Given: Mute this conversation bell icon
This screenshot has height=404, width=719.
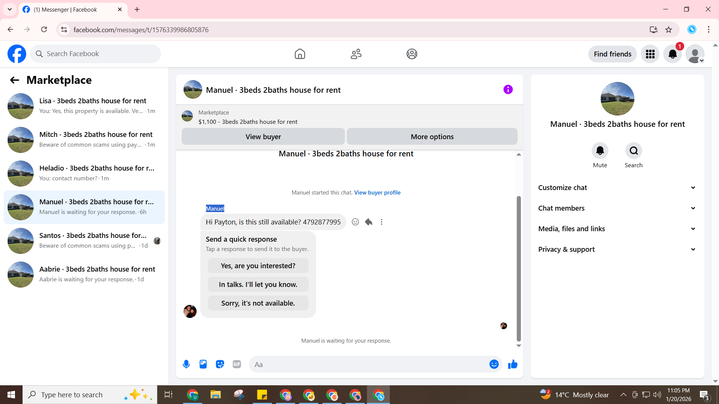Looking at the screenshot, I should point(600,151).
